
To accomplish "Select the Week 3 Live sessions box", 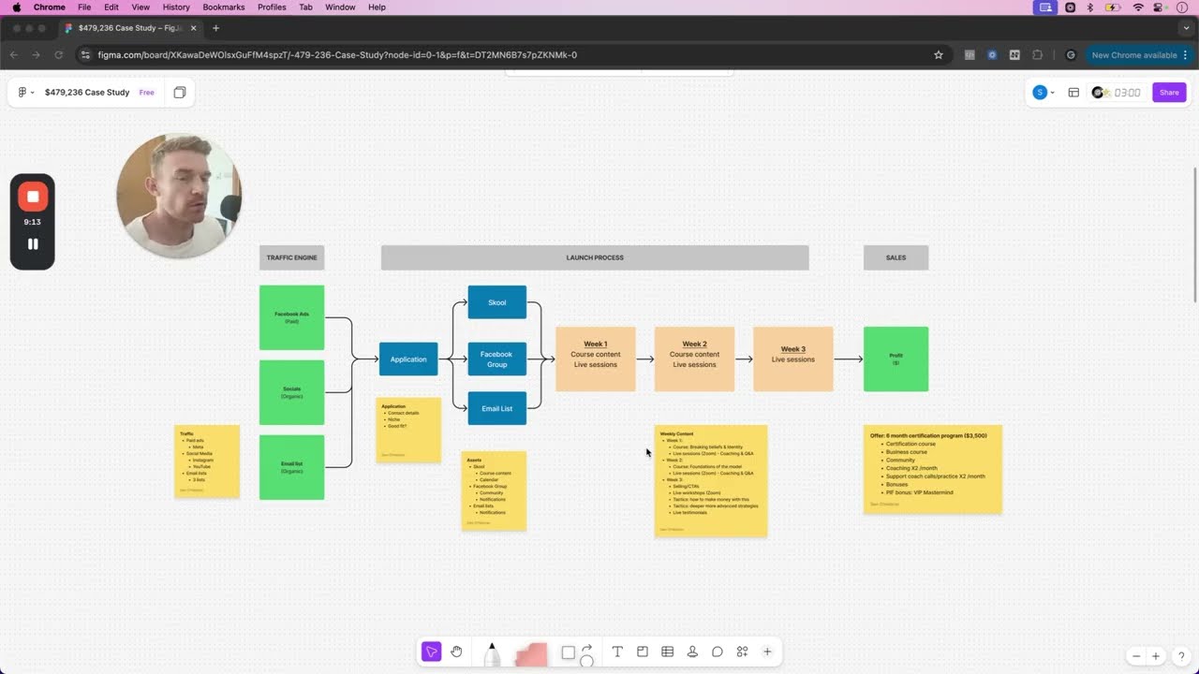I will coord(793,359).
